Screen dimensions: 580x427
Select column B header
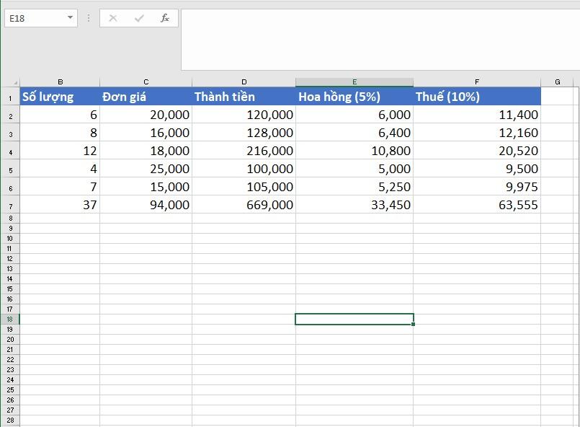[61, 81]
